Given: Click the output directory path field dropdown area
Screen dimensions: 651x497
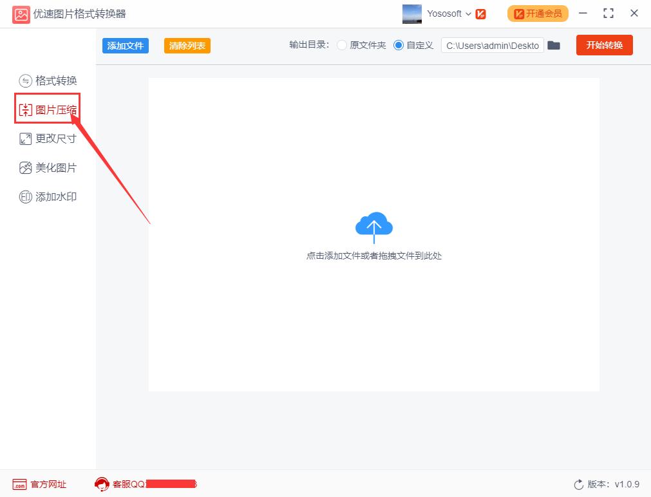Looking at the screenshot, I should point(493,45).
